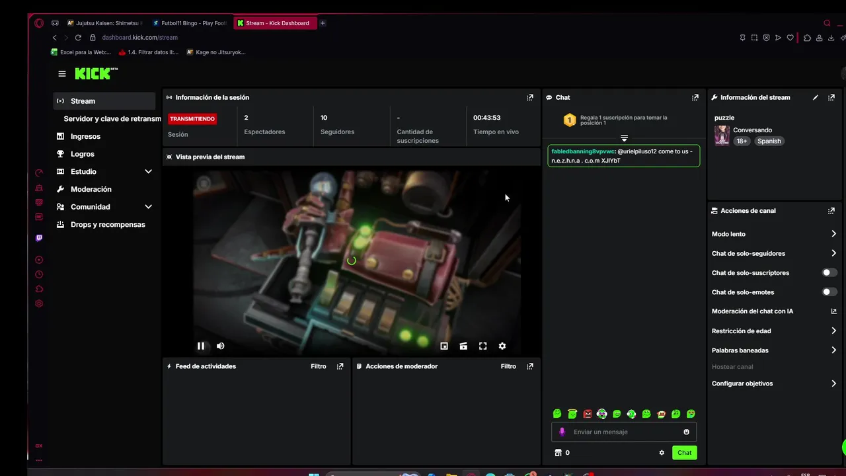Open the hamburger menu next to Kick logo
Screen dimensions: 846x476
(62, 74)
